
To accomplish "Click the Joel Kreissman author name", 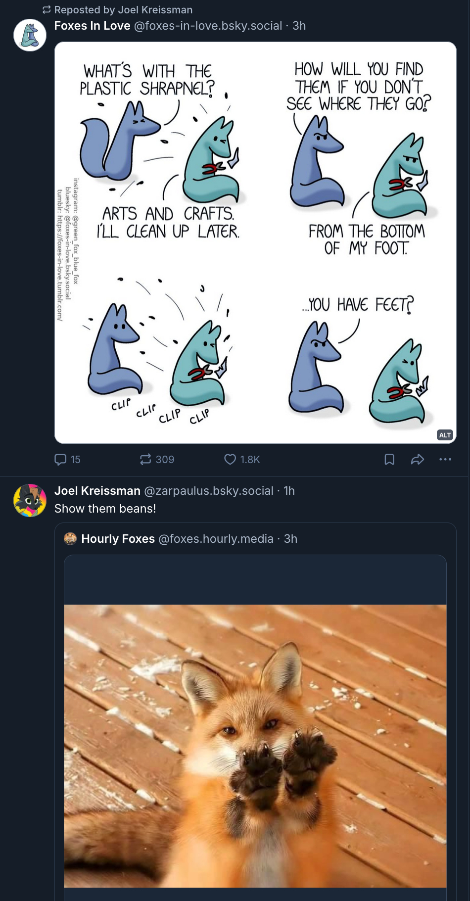I will click(97, 491).
